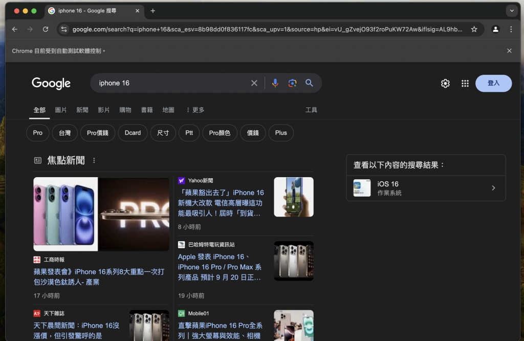Apply the Ptt filter chip
The height and width of the screenshot is (341, 524).
(189, 133)
